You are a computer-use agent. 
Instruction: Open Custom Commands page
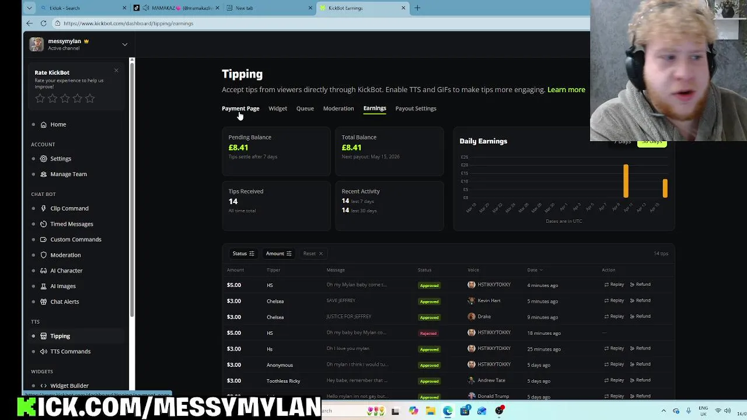coord(76,239)
